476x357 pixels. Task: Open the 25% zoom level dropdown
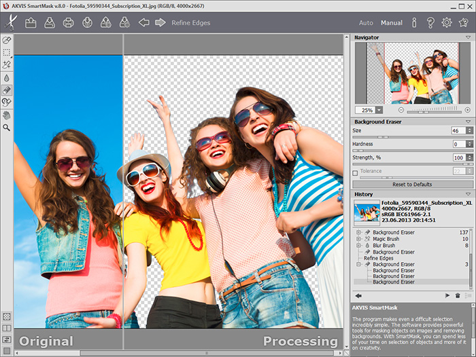click(x=378, y=110)
